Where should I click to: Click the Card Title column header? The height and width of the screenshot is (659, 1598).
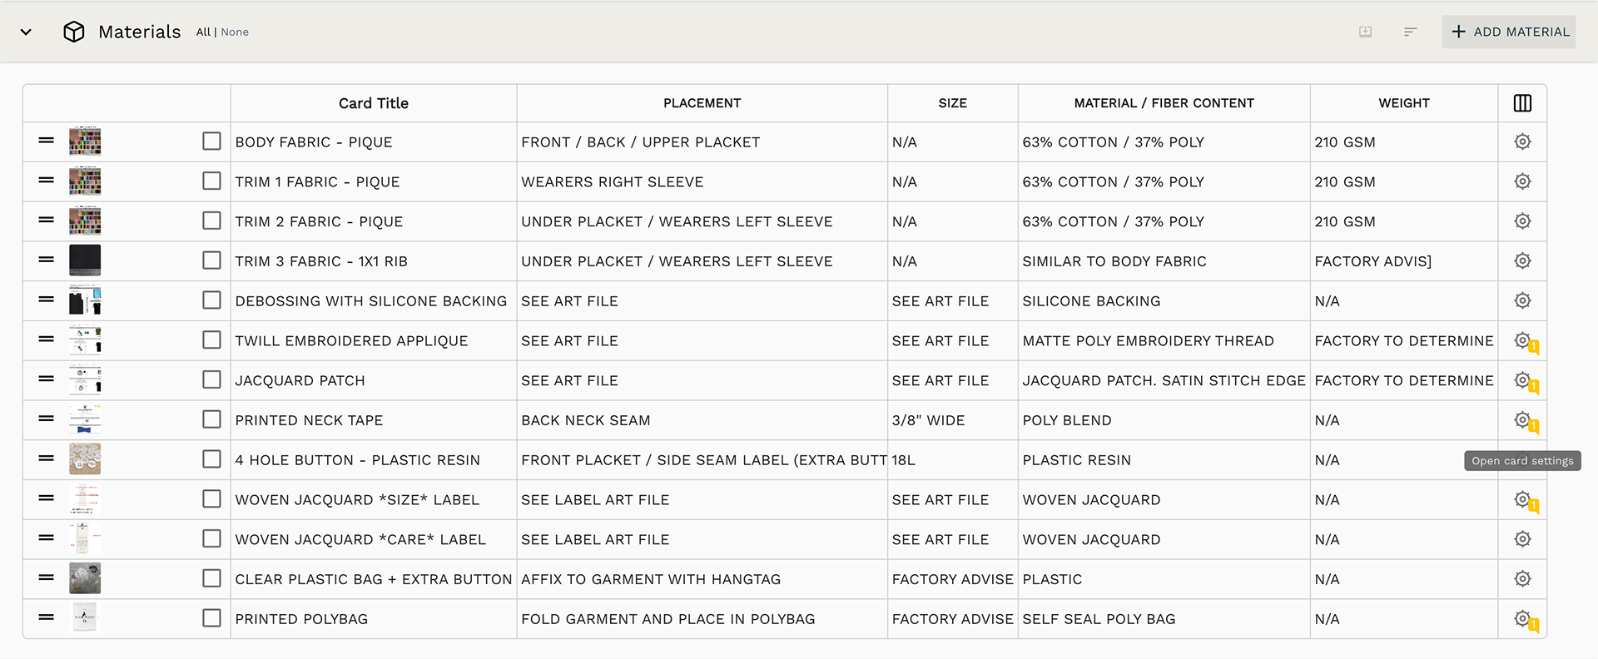pyautogui.click(x=374, y=103)
